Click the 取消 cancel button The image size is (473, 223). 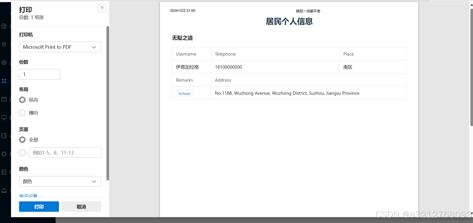coord(81,207)
